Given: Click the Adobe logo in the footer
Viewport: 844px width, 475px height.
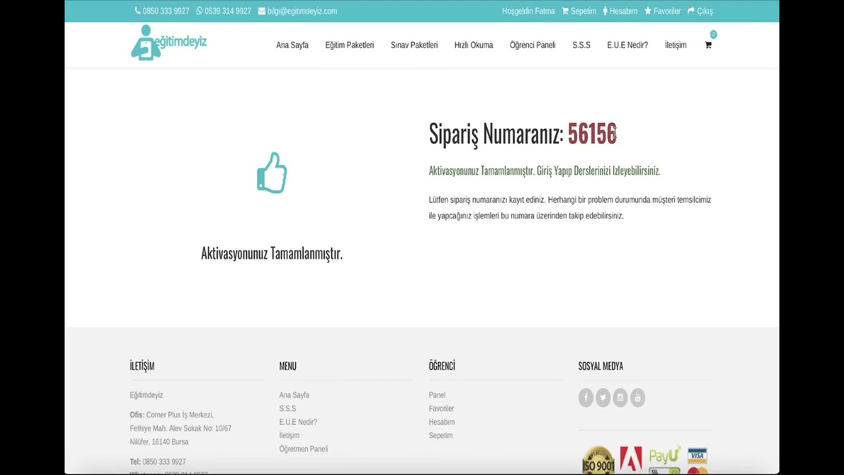Looking at the screenshot, I should (x=631, y=459).
